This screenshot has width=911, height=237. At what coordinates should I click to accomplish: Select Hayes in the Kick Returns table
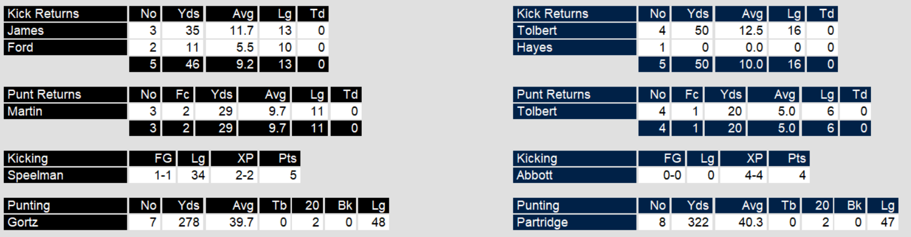(534, 47)
